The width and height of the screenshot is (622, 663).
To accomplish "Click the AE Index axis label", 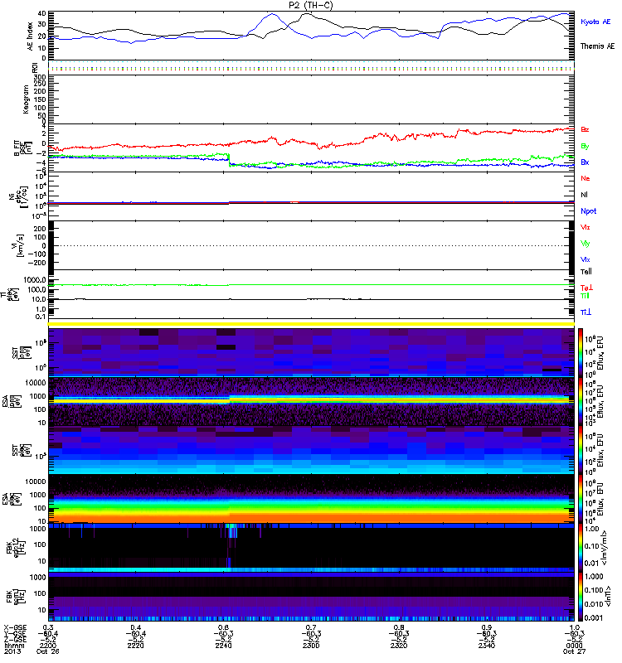I will tap(30, 36).
